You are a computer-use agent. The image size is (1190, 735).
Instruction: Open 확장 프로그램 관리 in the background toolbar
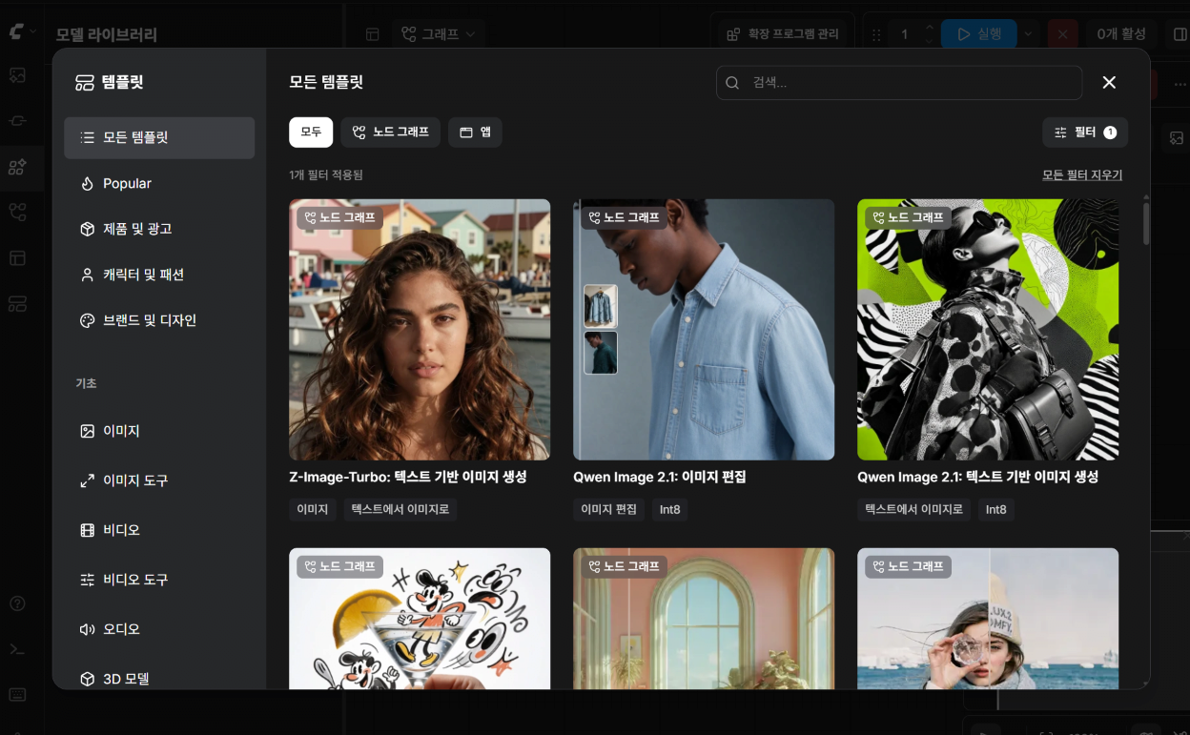783,34
